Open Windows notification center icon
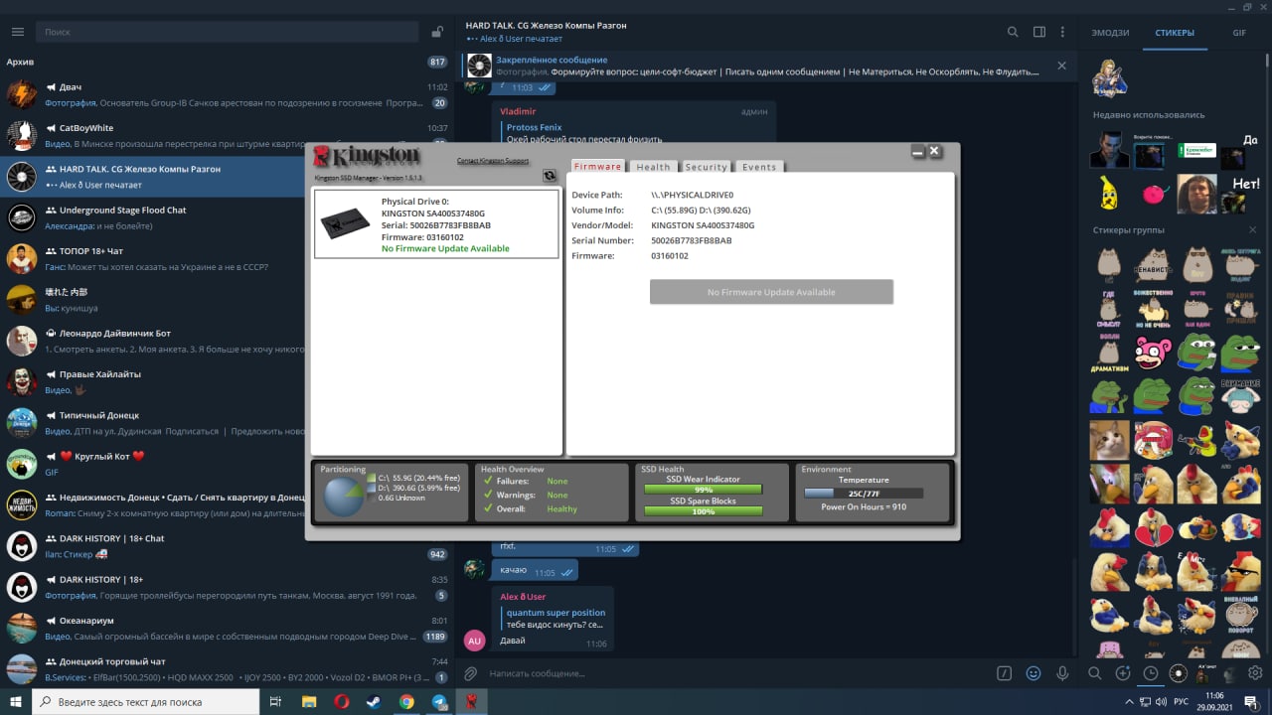 coord(1253,701)
